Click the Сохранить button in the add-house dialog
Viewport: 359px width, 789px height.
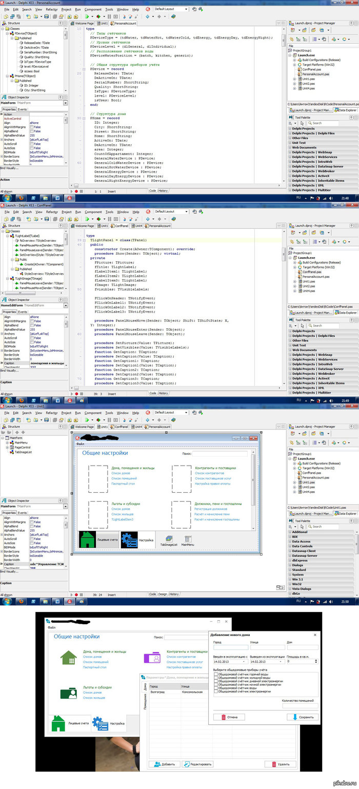(302, 717)
